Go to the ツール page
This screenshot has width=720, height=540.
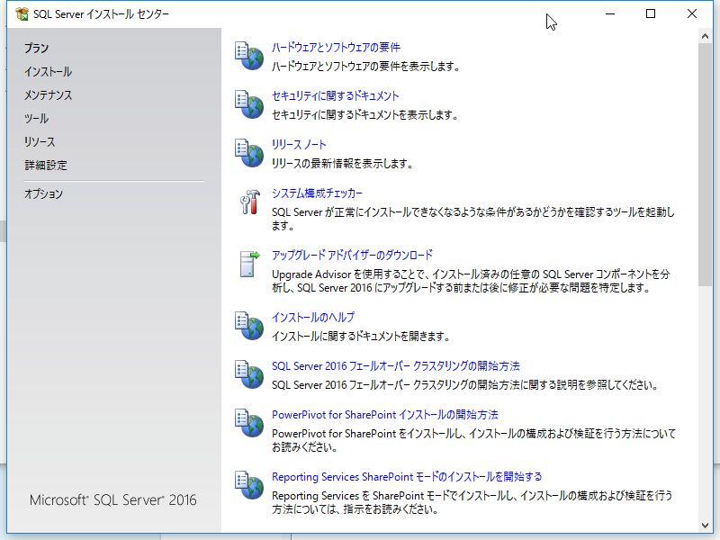(x=36, y=119)
